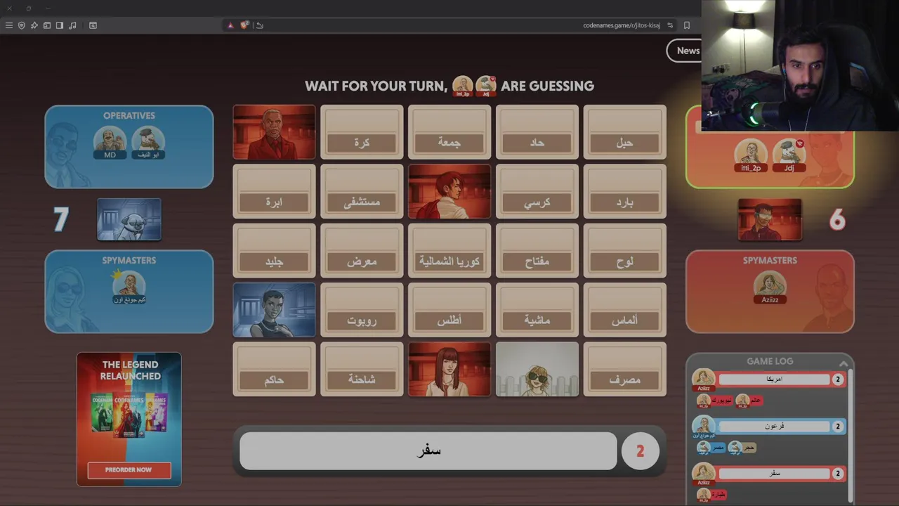
Task: Select the مستشفى word card
Action: (362, 192)
